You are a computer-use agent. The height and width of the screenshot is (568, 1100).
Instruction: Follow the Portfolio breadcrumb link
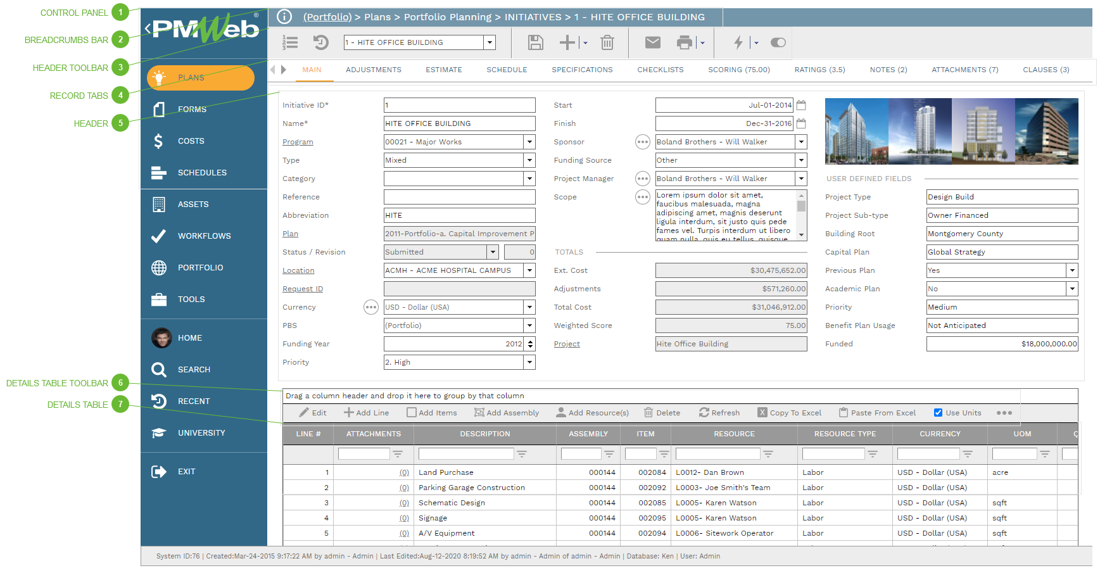point(327,17)
